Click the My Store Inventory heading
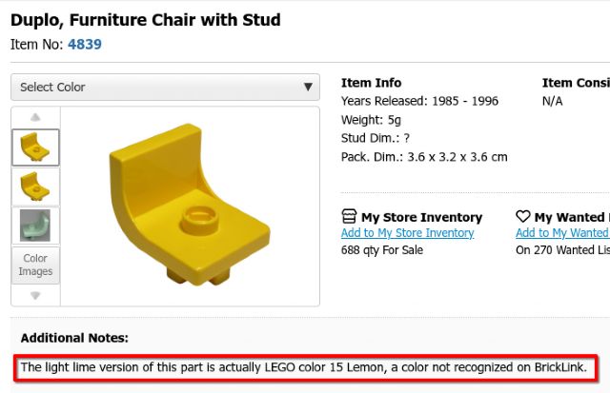610x393 pixels. tap(421, 217)
